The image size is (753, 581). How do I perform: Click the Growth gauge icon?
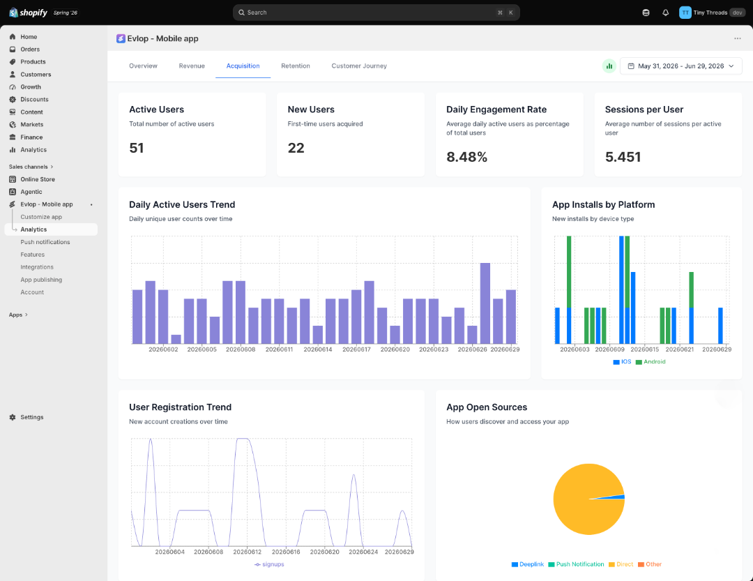tap(13, 87)
